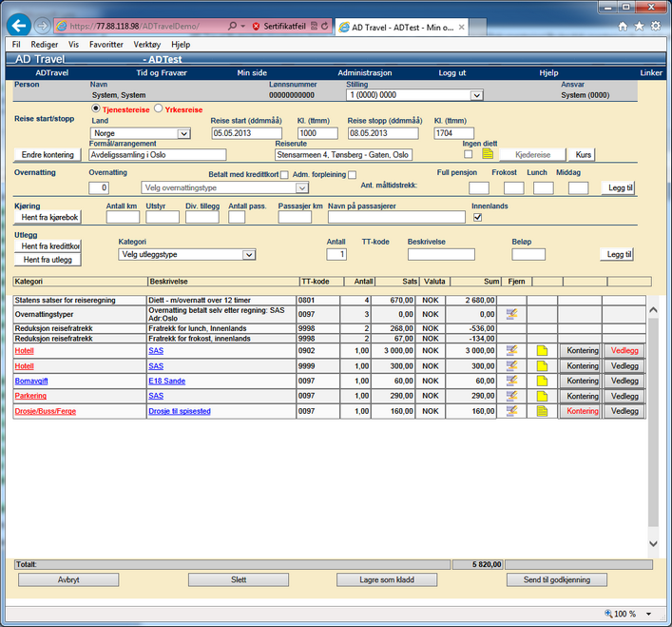Click the browser back arrow button
This screenshot has height=627, width=672.
click(19, 26)
